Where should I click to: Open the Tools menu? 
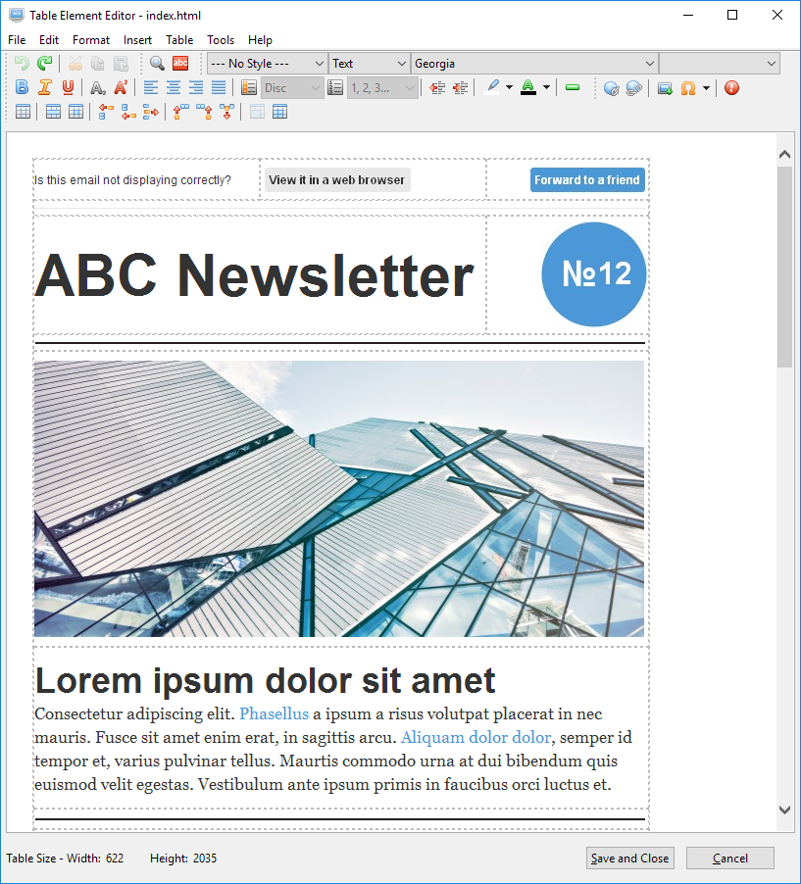221,40
